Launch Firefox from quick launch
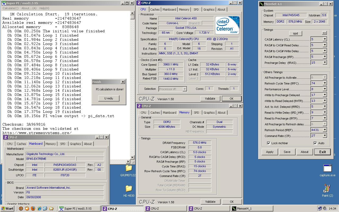339x212 pixels. point(33,209)
